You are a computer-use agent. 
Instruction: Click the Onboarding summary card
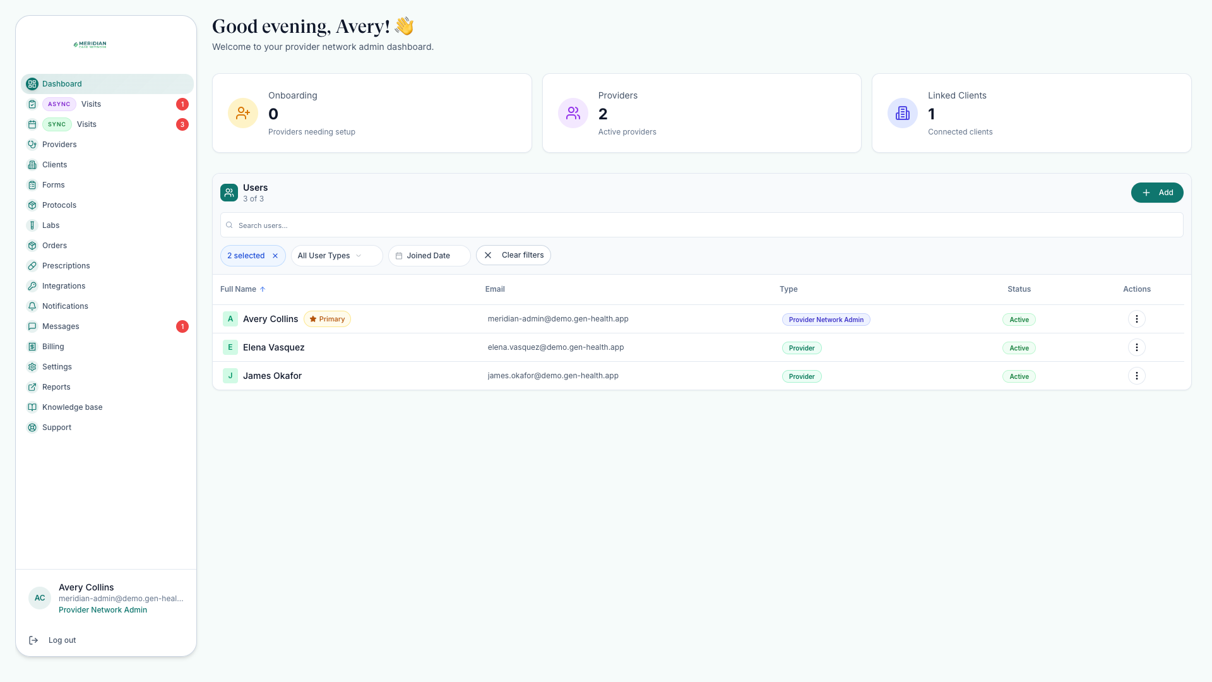pos(372,113)
